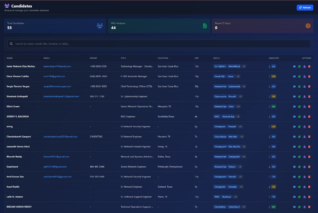The height and width of the screenshot is (213, 318).
Task: Click the AI / GENAI skill tag
Action: click(220, 66)
